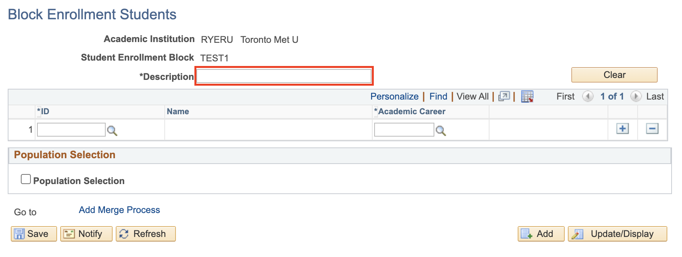Download grid to spreadsheet icon
Viewport: 682px width, 257px height.
point(527,96)
